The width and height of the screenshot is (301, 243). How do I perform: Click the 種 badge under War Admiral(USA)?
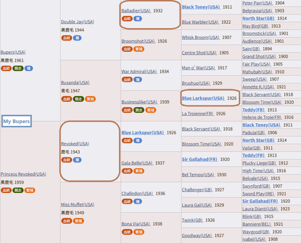tap(138, 79)
